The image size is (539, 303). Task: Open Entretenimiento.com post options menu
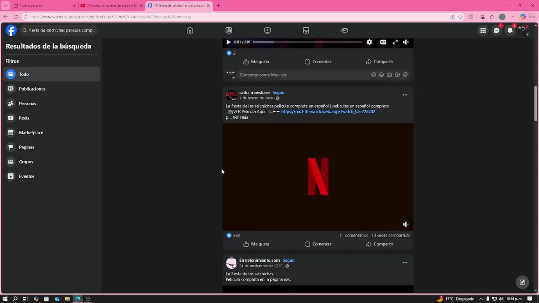click(x=405, y=263)
